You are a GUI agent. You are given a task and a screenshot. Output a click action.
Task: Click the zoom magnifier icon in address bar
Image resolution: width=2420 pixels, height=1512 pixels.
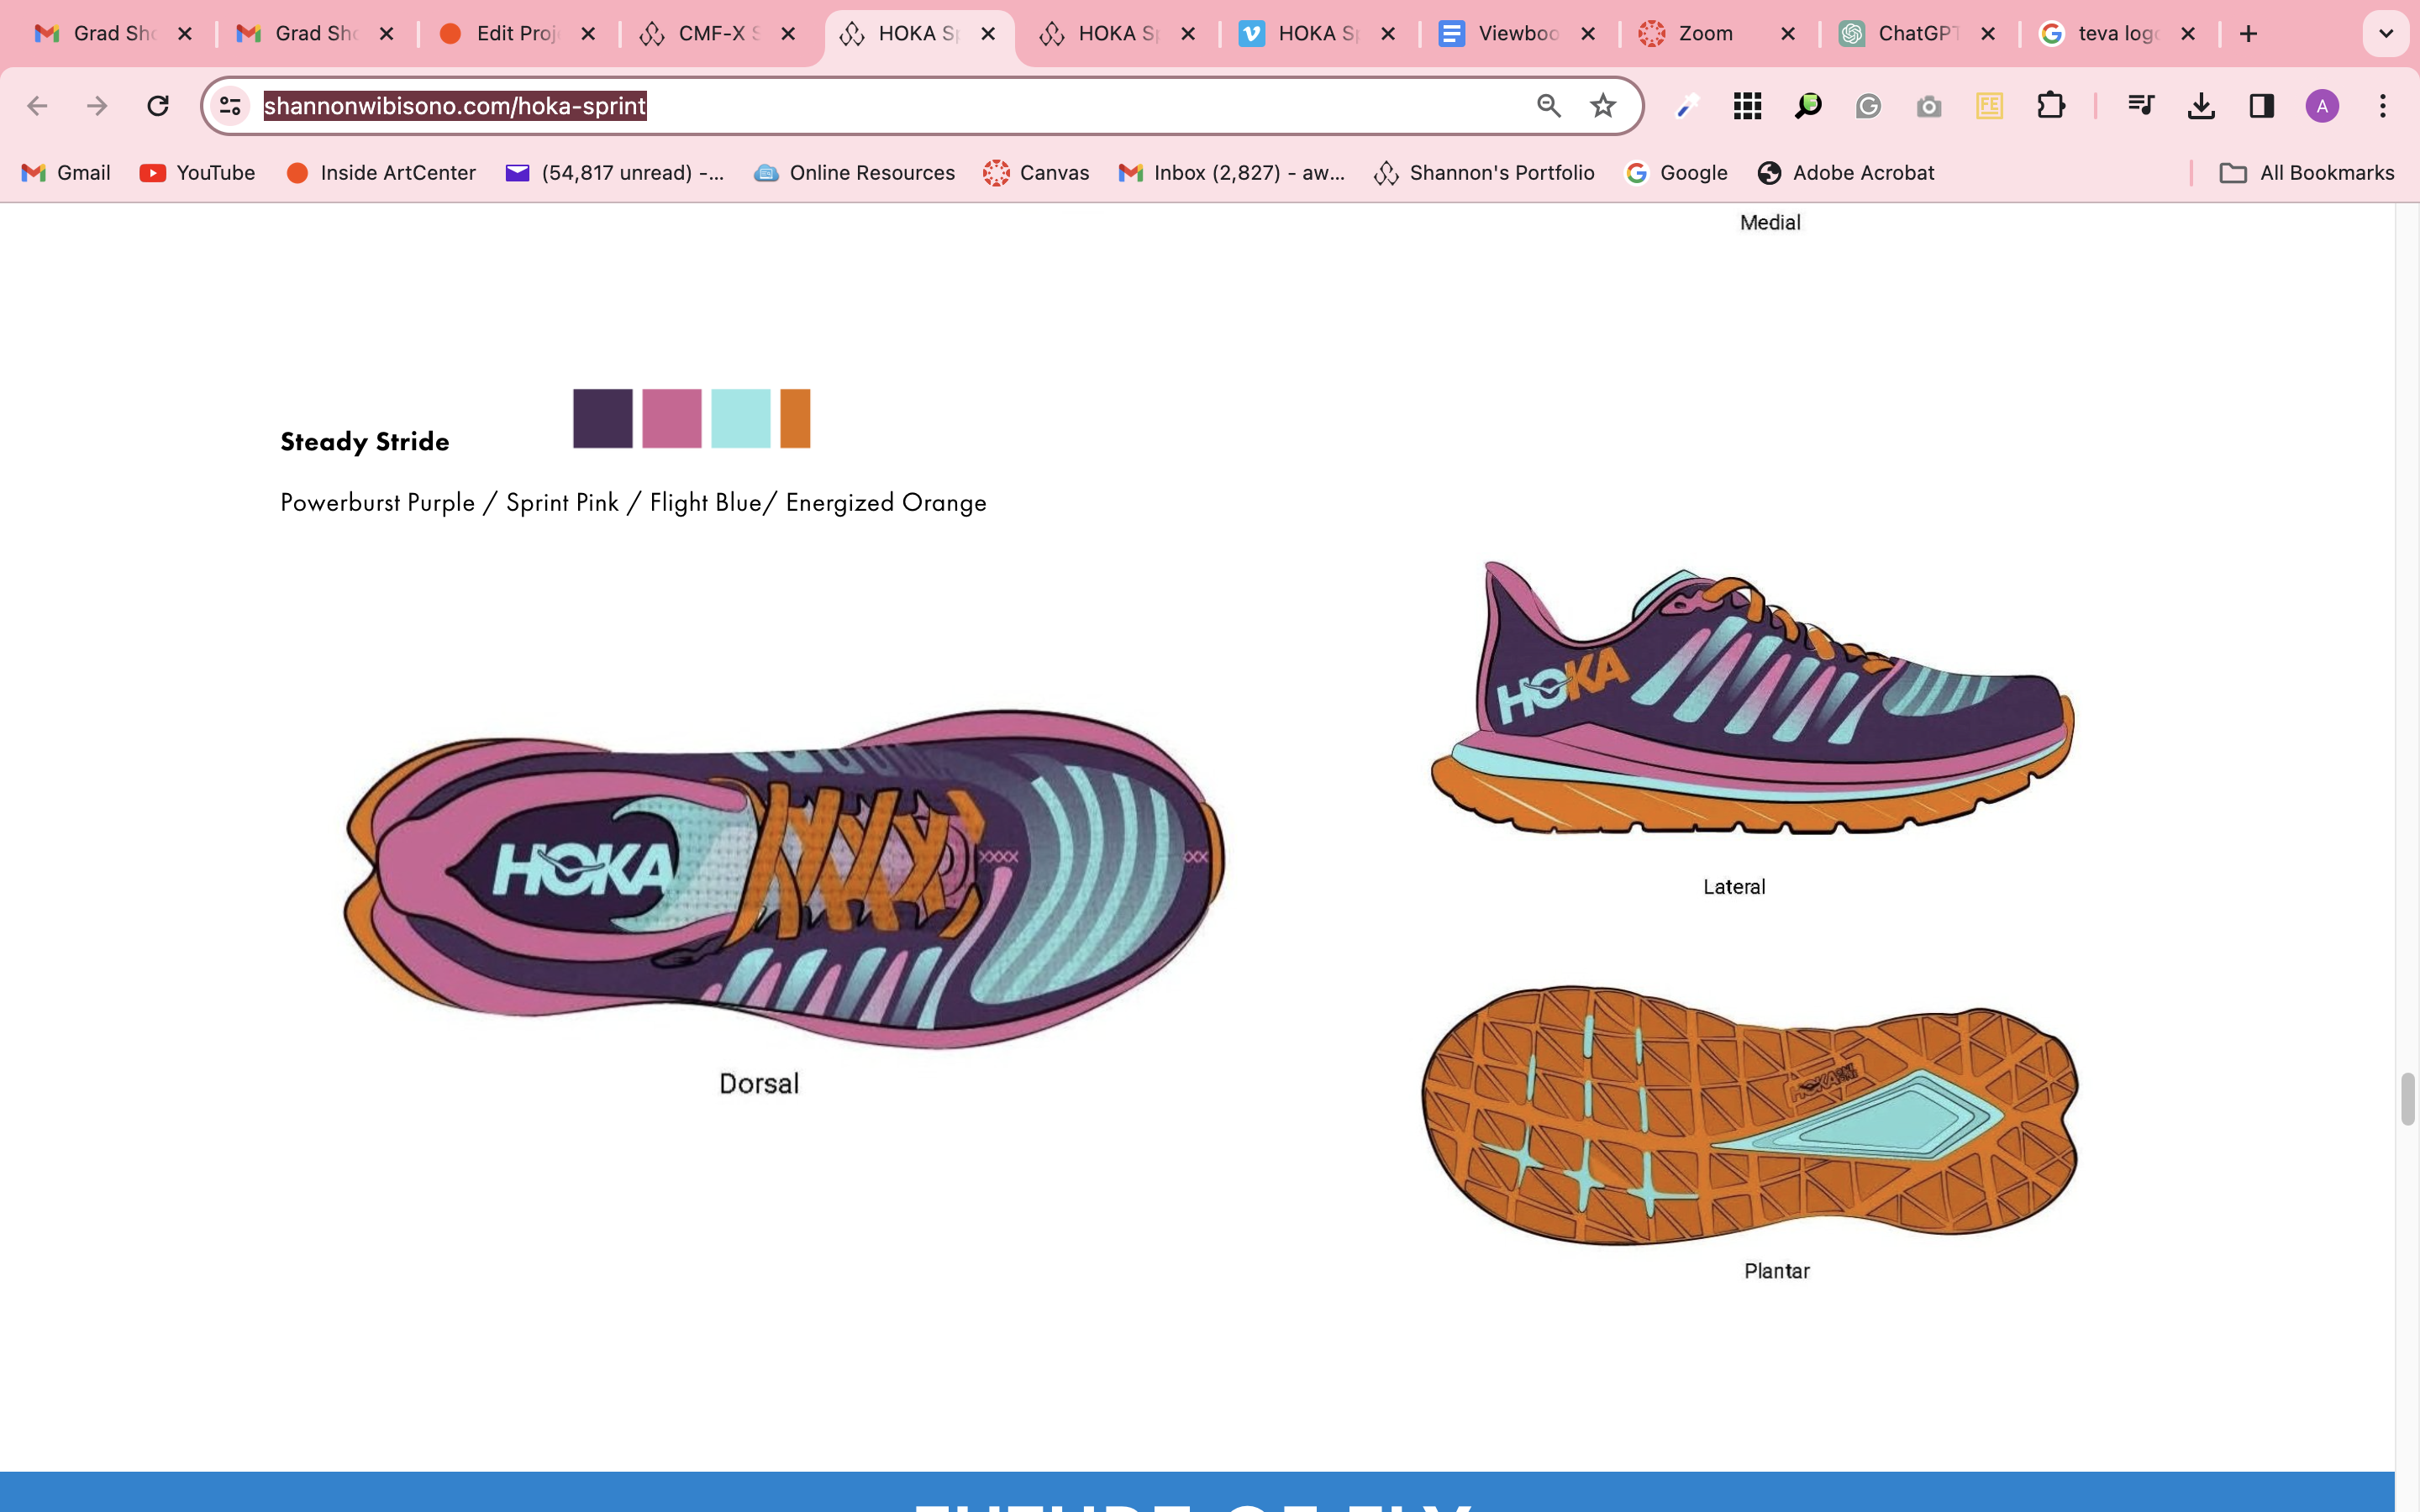(1548, 106)
